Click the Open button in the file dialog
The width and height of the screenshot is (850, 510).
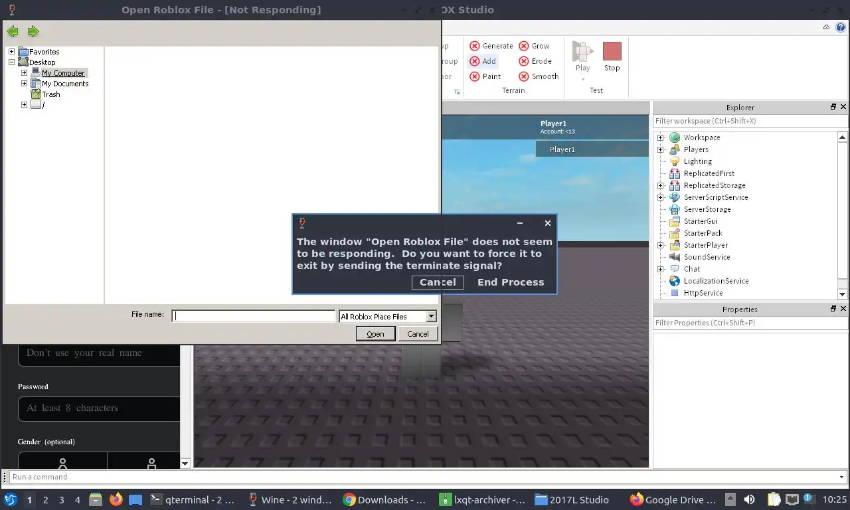coord(375,334)
